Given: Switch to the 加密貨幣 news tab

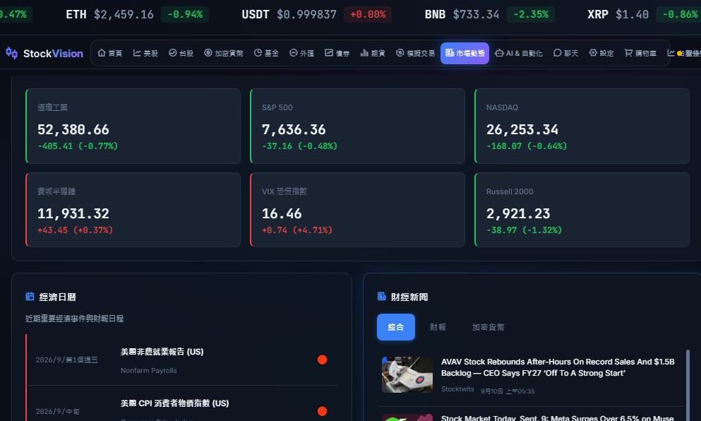Looking at the screenshot, I should coord(488,327).
